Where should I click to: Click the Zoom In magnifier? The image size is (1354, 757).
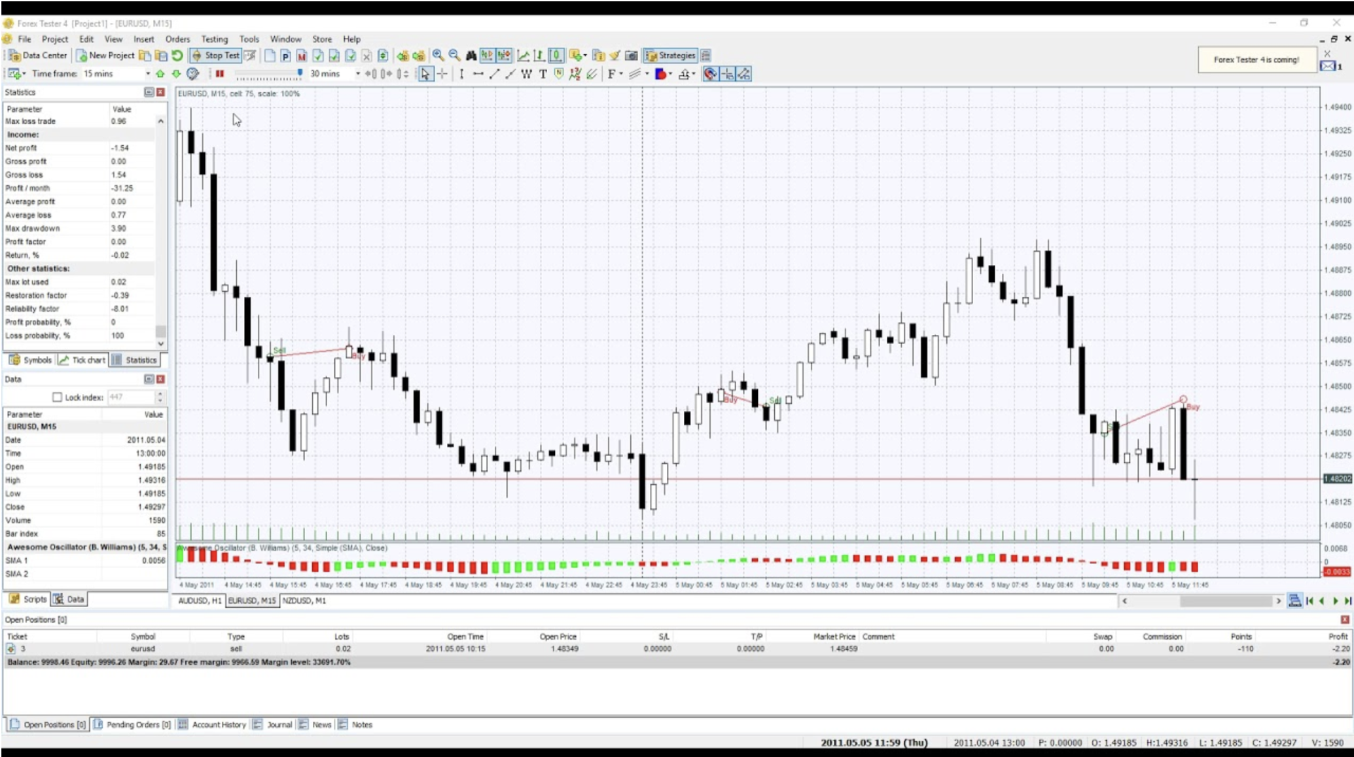(x=436, y=56)
